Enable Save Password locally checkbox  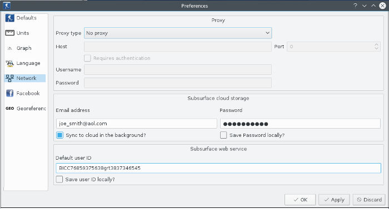(223, 135)
